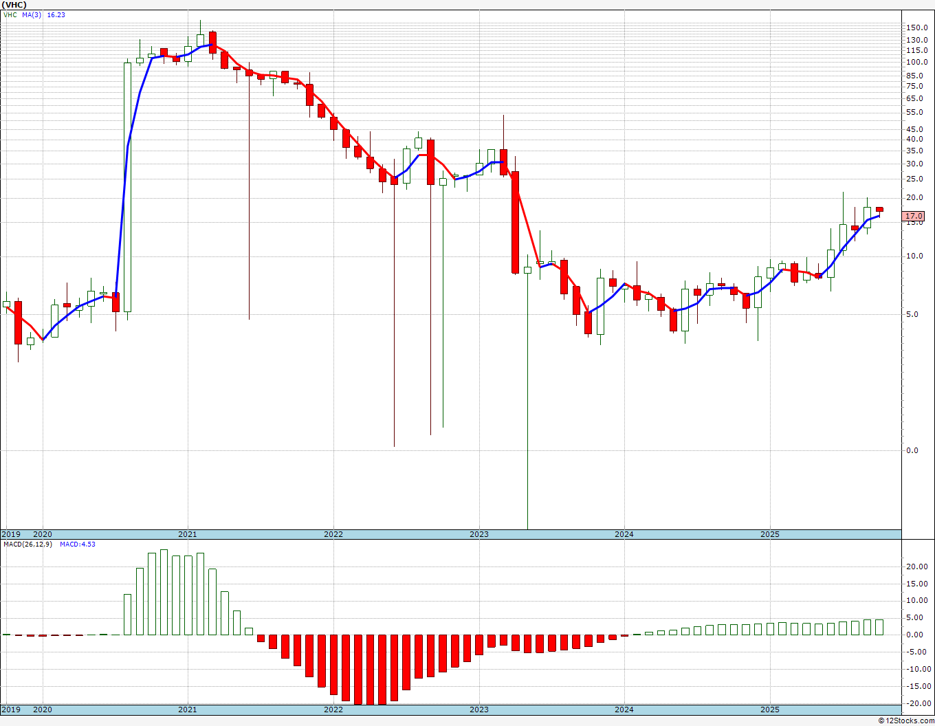The height and width of the screenshot is (726, 935).
Task: Select the -5.00 label on the MACD axis
Action: point(917,652)
